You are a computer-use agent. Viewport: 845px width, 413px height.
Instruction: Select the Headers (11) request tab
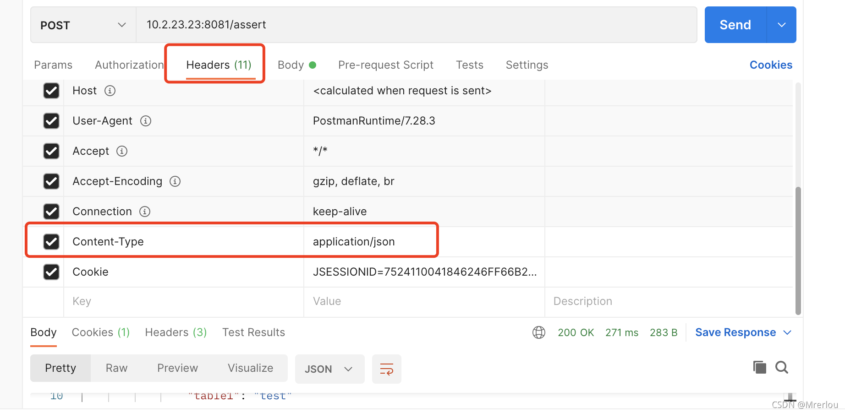point(219,65)
